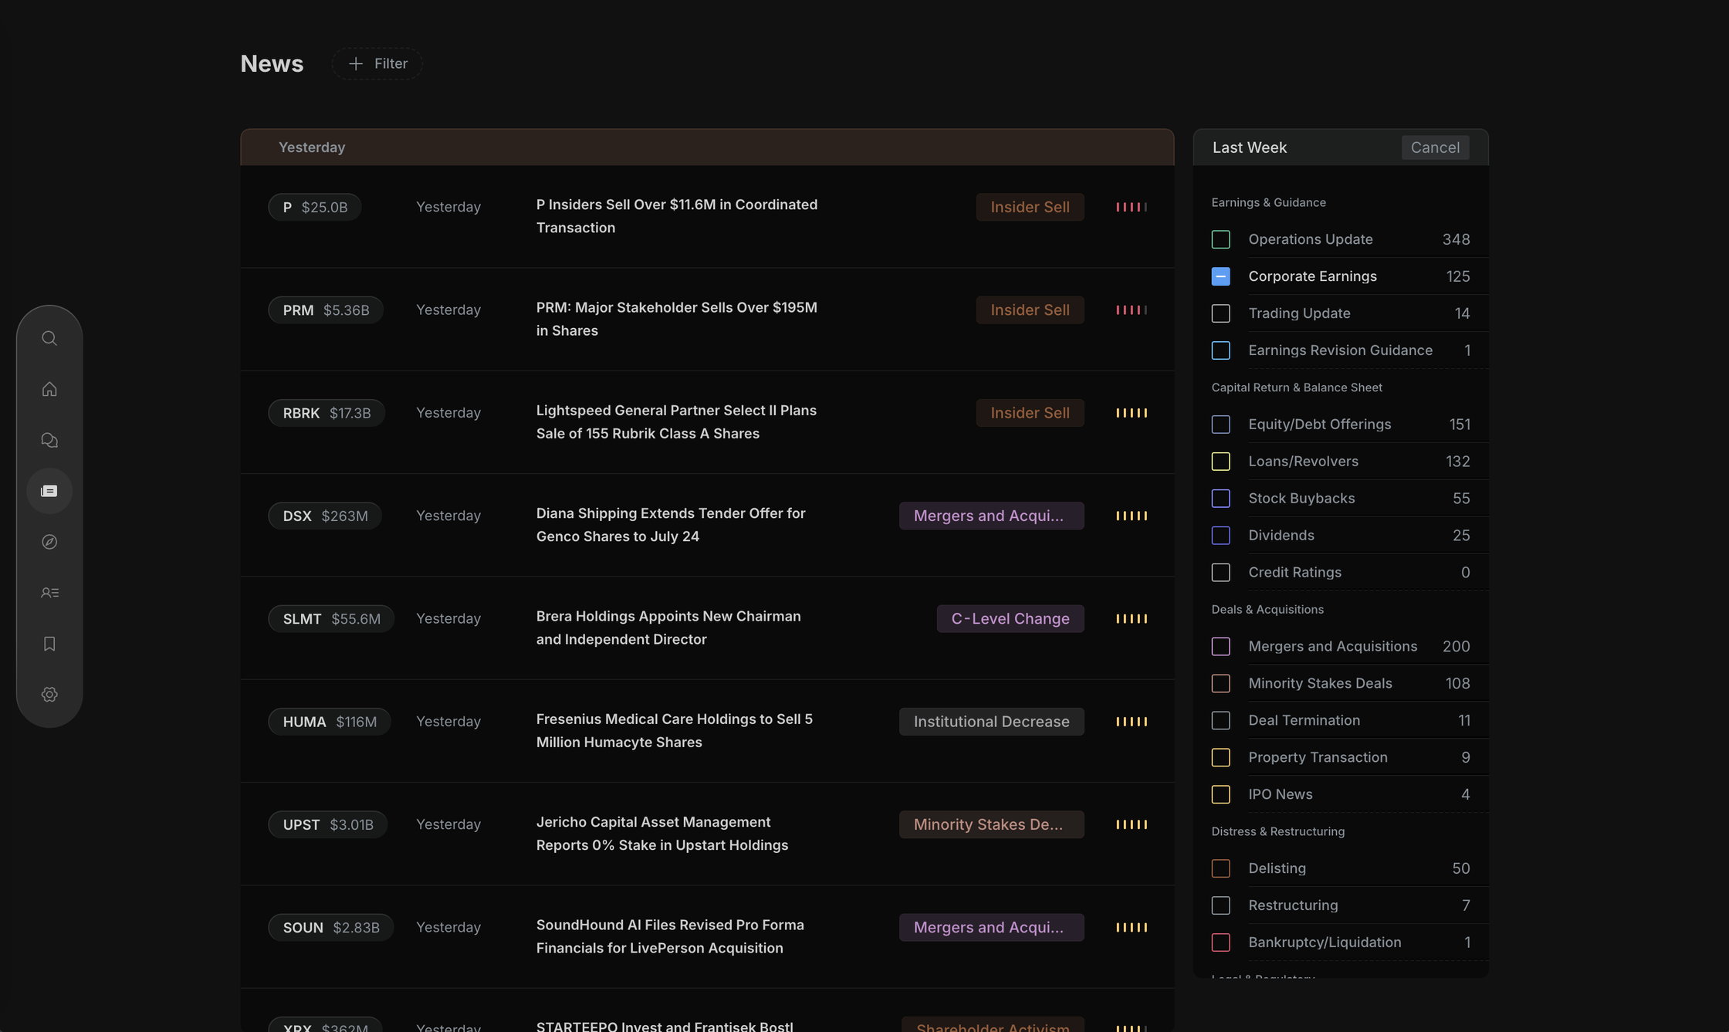Check Equity/Debt Offerings checkbox
This screenshot has width=1729, height=1032.
(1220, 425)
